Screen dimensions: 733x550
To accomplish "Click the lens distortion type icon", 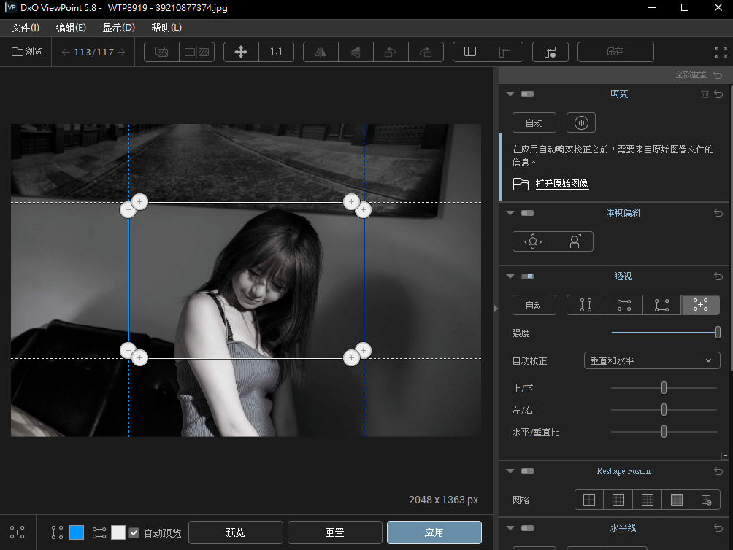I will tap(581, 123).
